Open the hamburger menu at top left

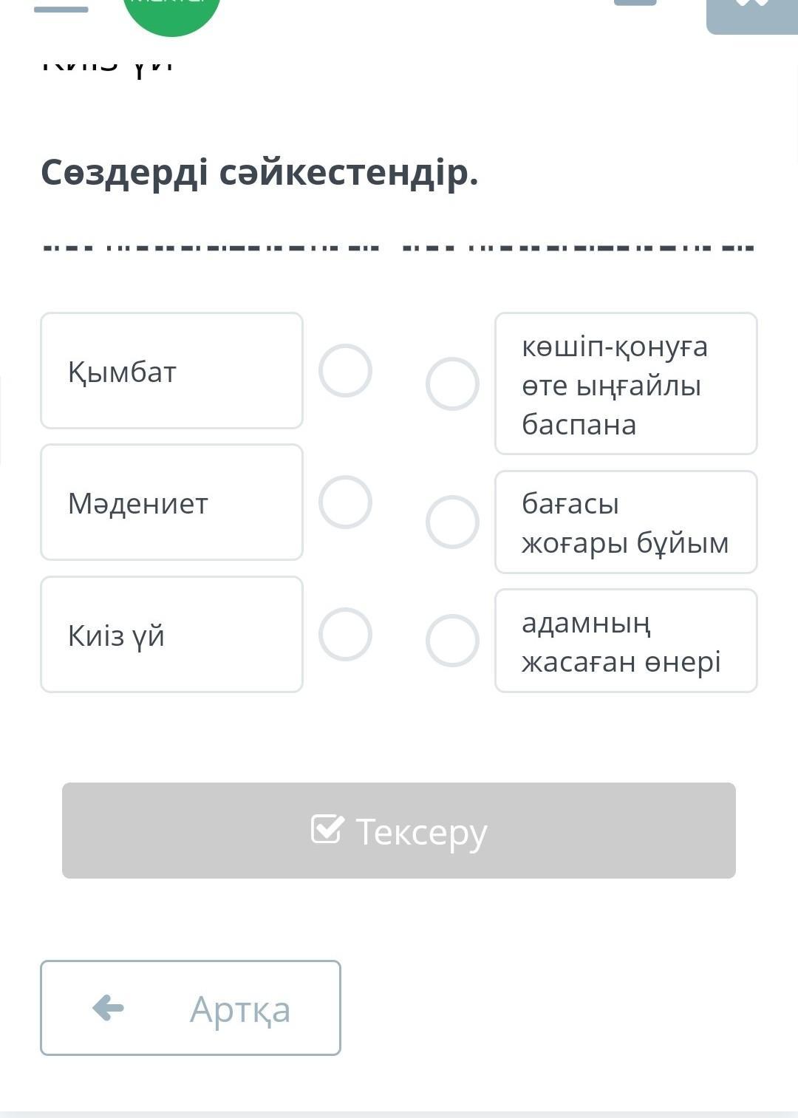point(61,9)
